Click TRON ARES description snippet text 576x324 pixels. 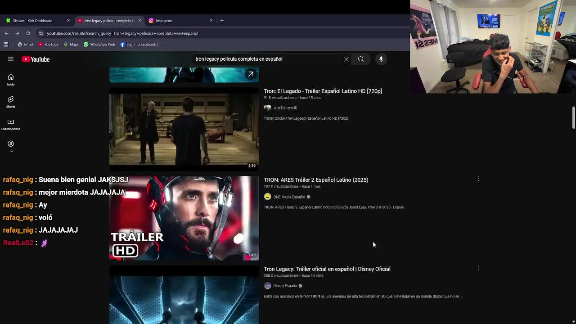coord(334,207)
